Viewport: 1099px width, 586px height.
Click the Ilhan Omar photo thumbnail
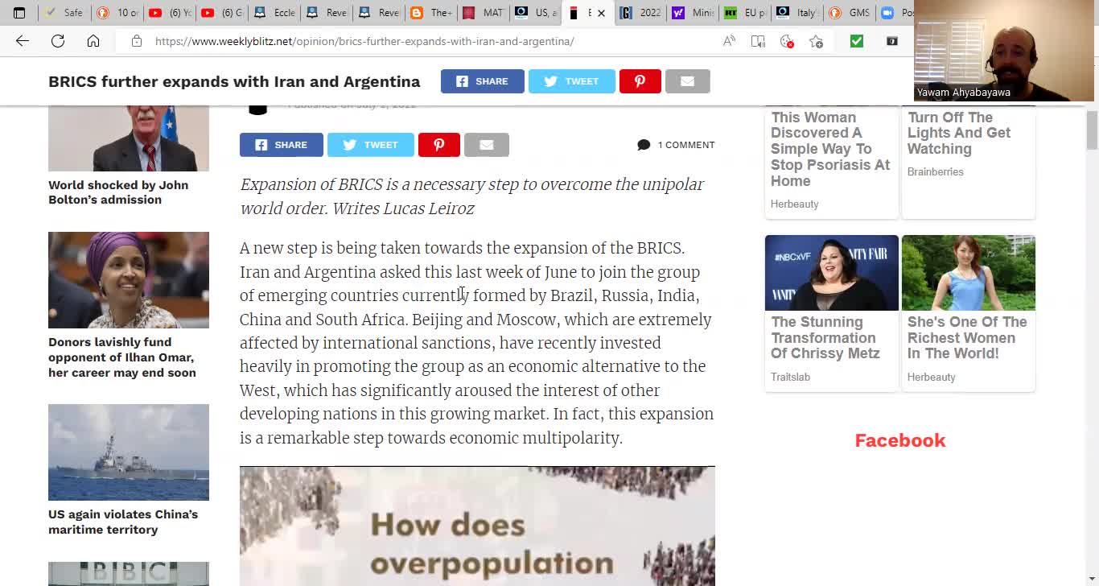coord(129,280)
